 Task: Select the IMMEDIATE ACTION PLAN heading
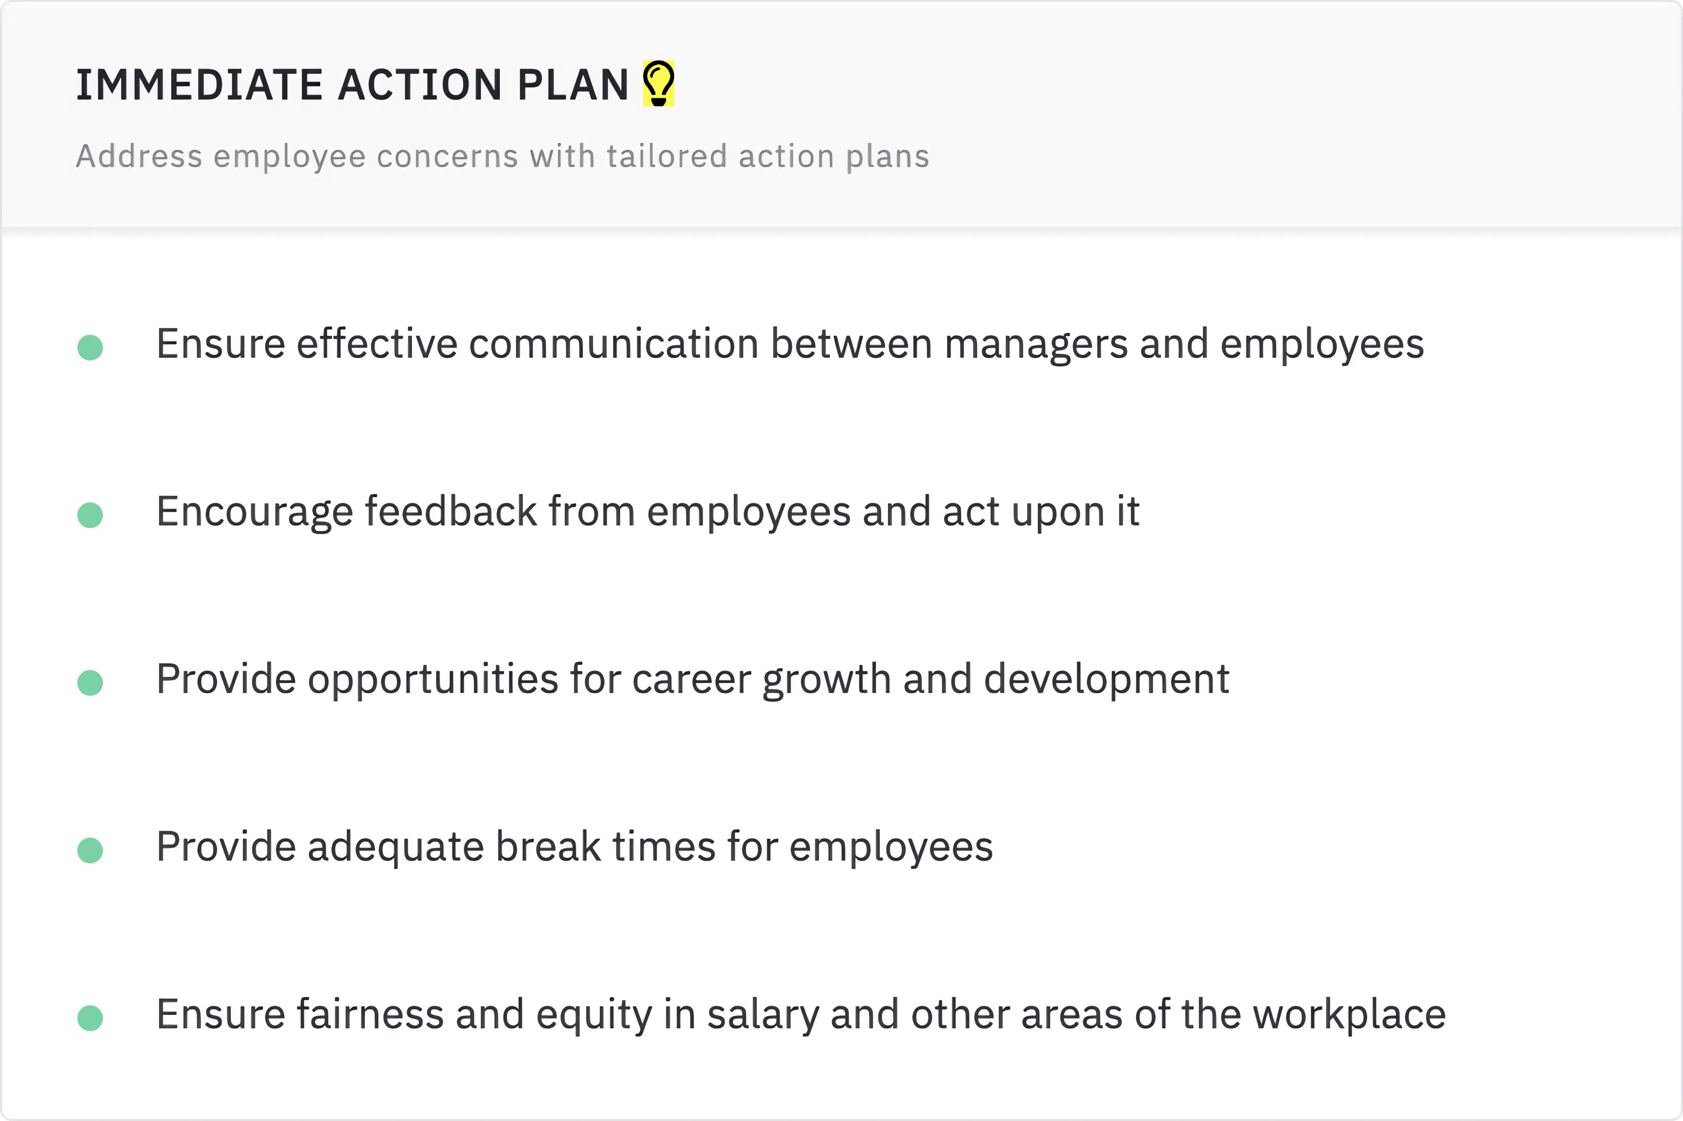pos(352,85)
